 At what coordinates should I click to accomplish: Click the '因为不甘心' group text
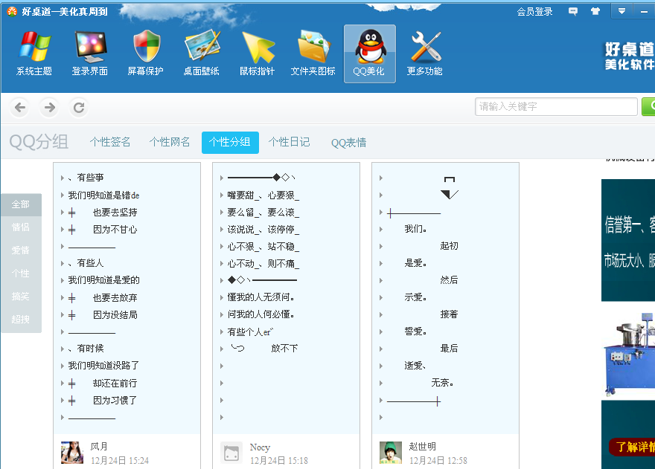tap(115, 230)
